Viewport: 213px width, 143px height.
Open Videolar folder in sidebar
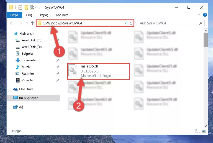point(28,80)
